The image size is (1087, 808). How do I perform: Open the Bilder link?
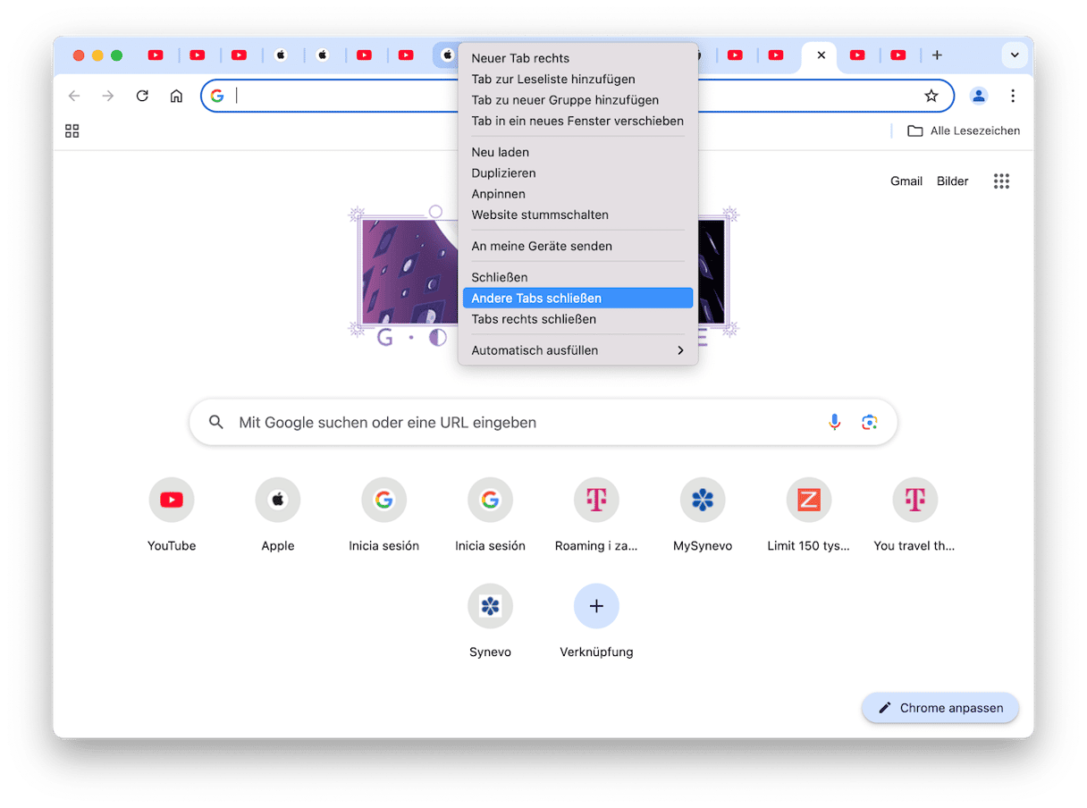953,181
